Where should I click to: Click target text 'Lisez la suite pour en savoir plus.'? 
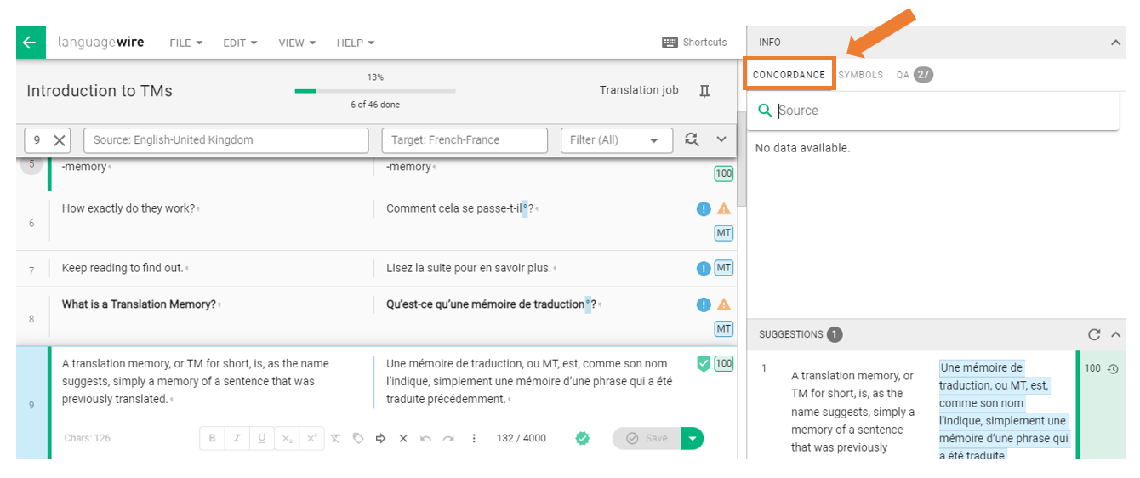tap(469, 268)
